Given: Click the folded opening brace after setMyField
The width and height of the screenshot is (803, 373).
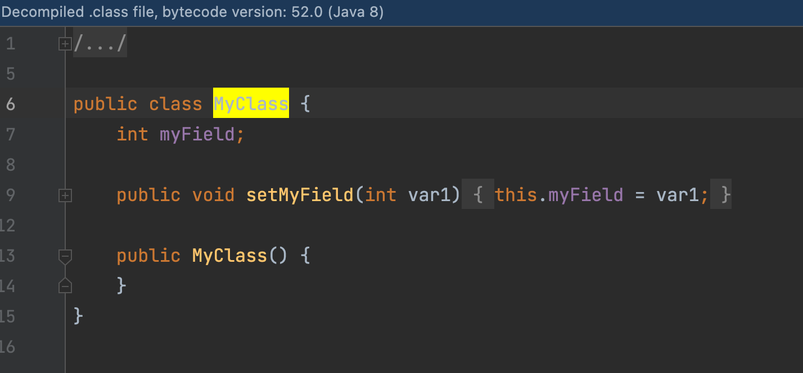Looking at the screenshot, I should pos(478,195).
